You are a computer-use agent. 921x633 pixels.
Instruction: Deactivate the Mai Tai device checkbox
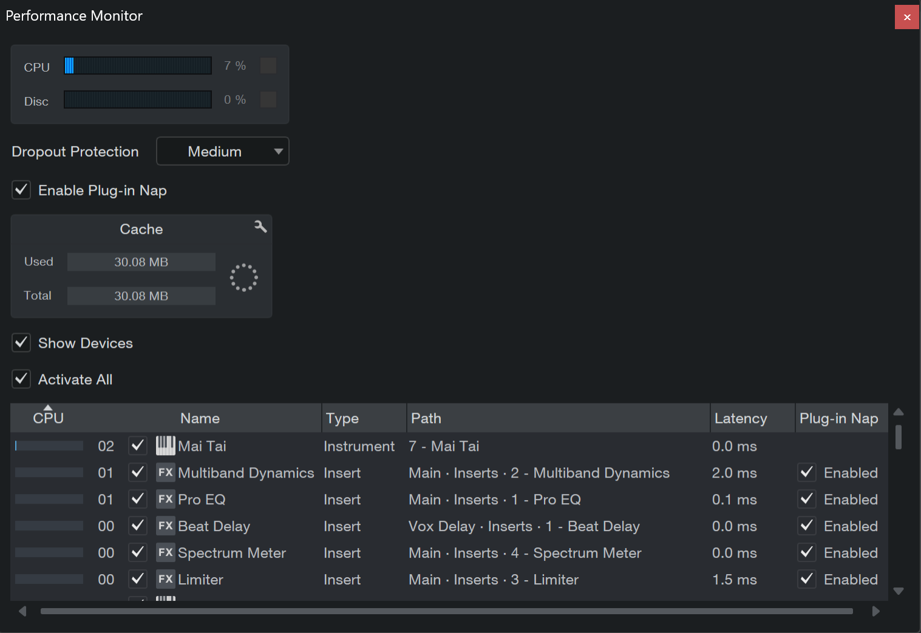pyautogui.click(x=138, y=445)
